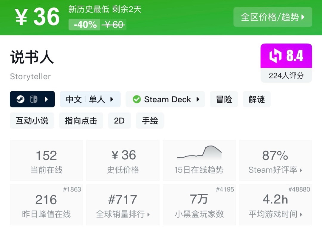The image size is (322, 227).
Task: Open the 指向点击 tag
Action: pos(81,121)
